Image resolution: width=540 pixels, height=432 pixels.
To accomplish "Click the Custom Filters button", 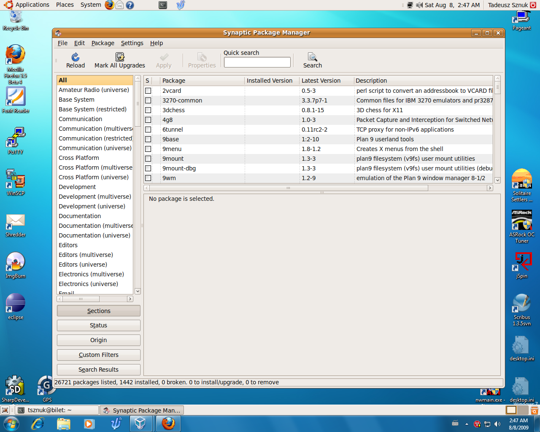I will [x=99, y=355].
